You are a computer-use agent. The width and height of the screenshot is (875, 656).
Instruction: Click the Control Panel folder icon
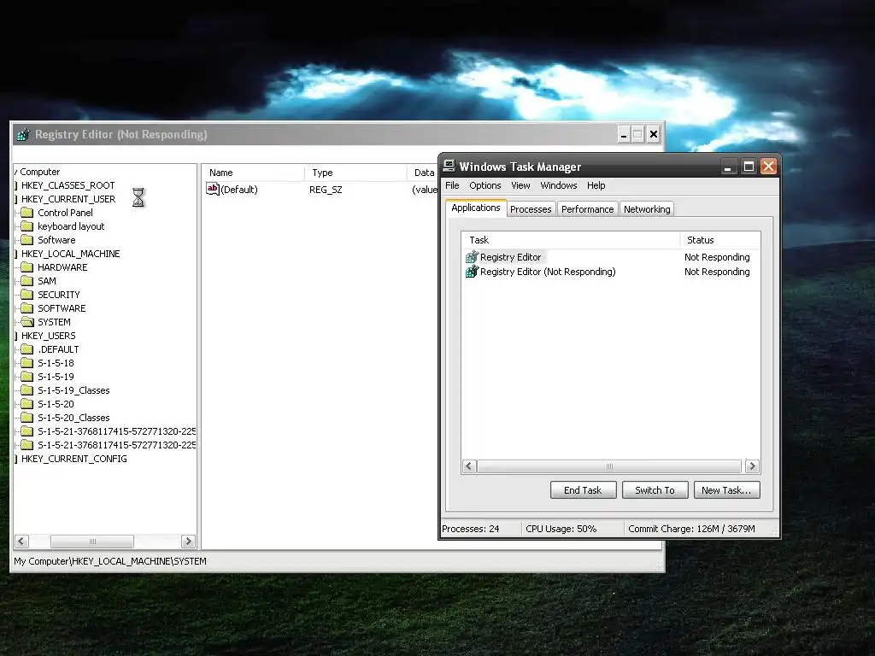[26, 213]
